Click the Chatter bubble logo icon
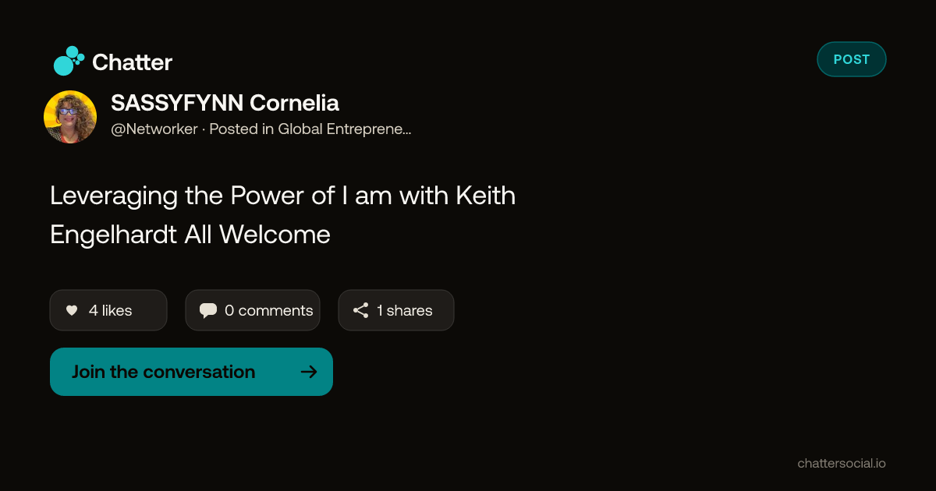Image resolution: width=936 pixels, height=491 pixels. tap(69, 61)
